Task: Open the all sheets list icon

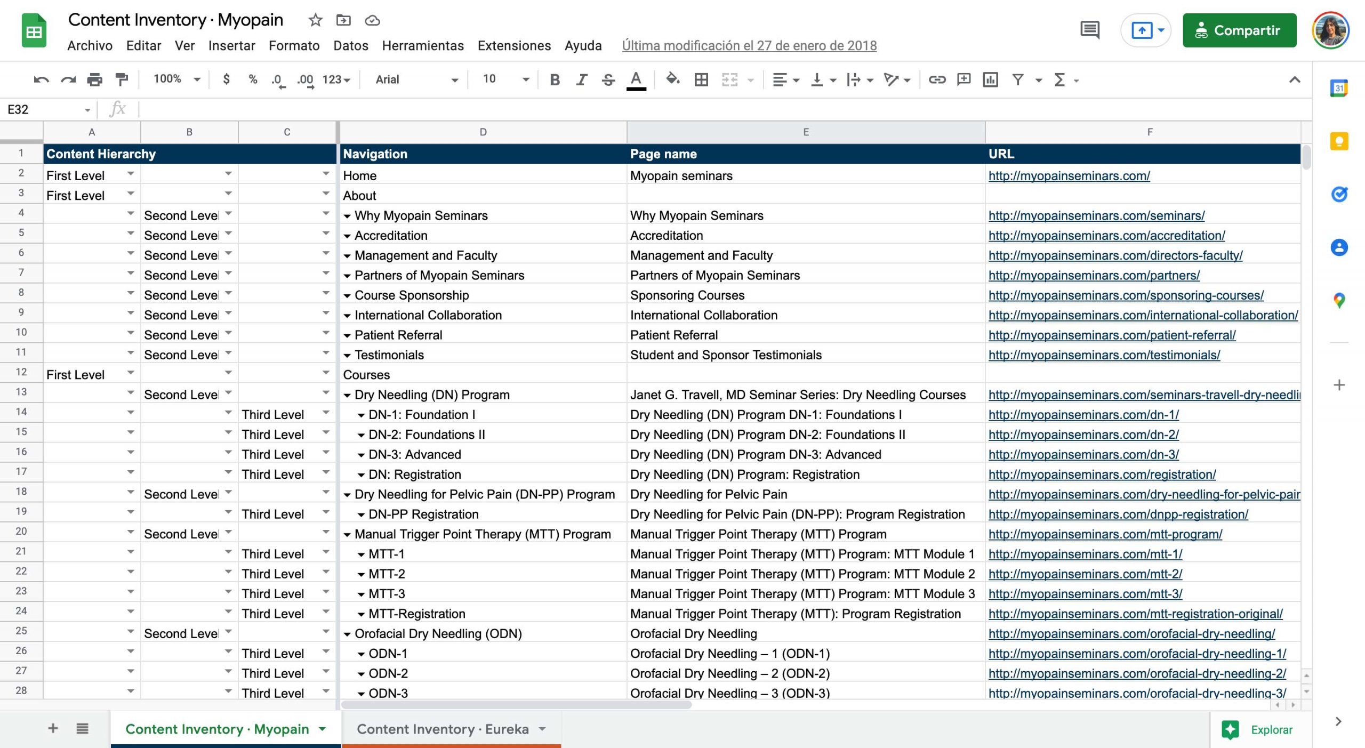Action: pyautogui.click(x=82, y=728)
